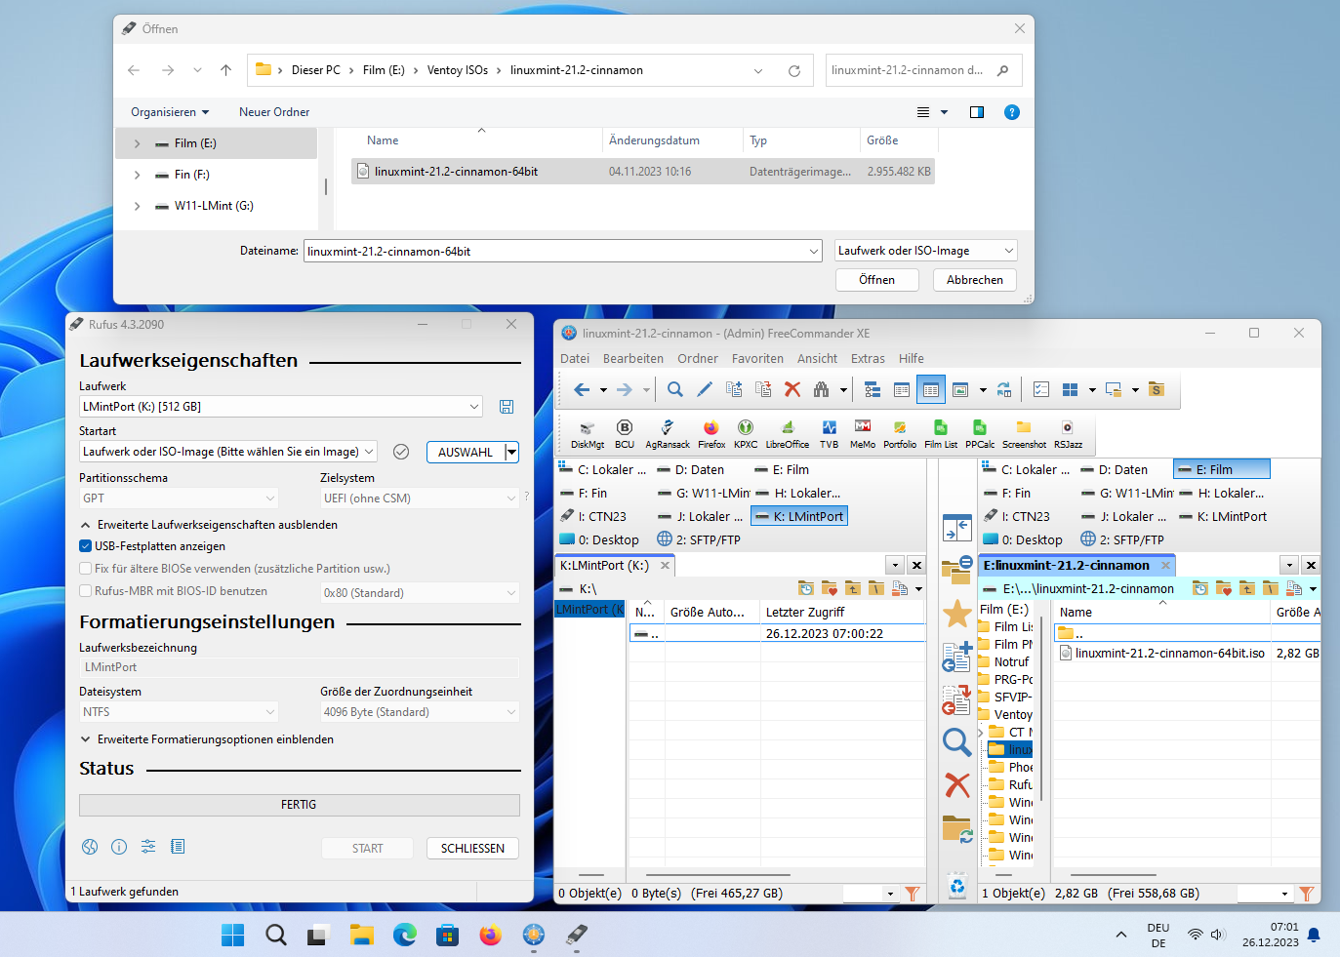
Task: Uncheck USB-Festplatten anzeigen
Action: point(85,546)
